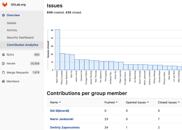Sort table by Name column
This screenshot has width=182, height=130.
[55, 102]
